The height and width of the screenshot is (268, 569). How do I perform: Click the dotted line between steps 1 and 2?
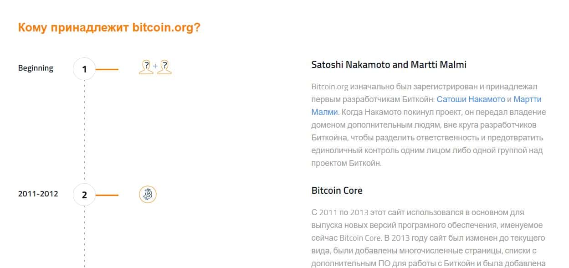coord(84,132)
